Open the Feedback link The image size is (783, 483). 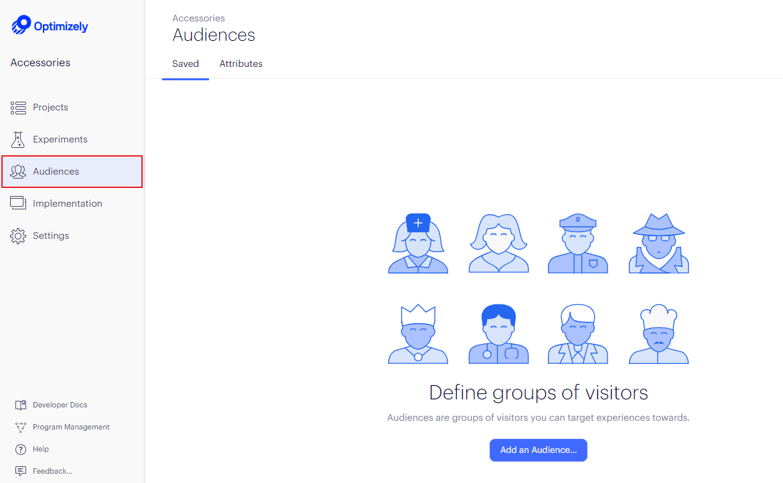pos(52,471)
